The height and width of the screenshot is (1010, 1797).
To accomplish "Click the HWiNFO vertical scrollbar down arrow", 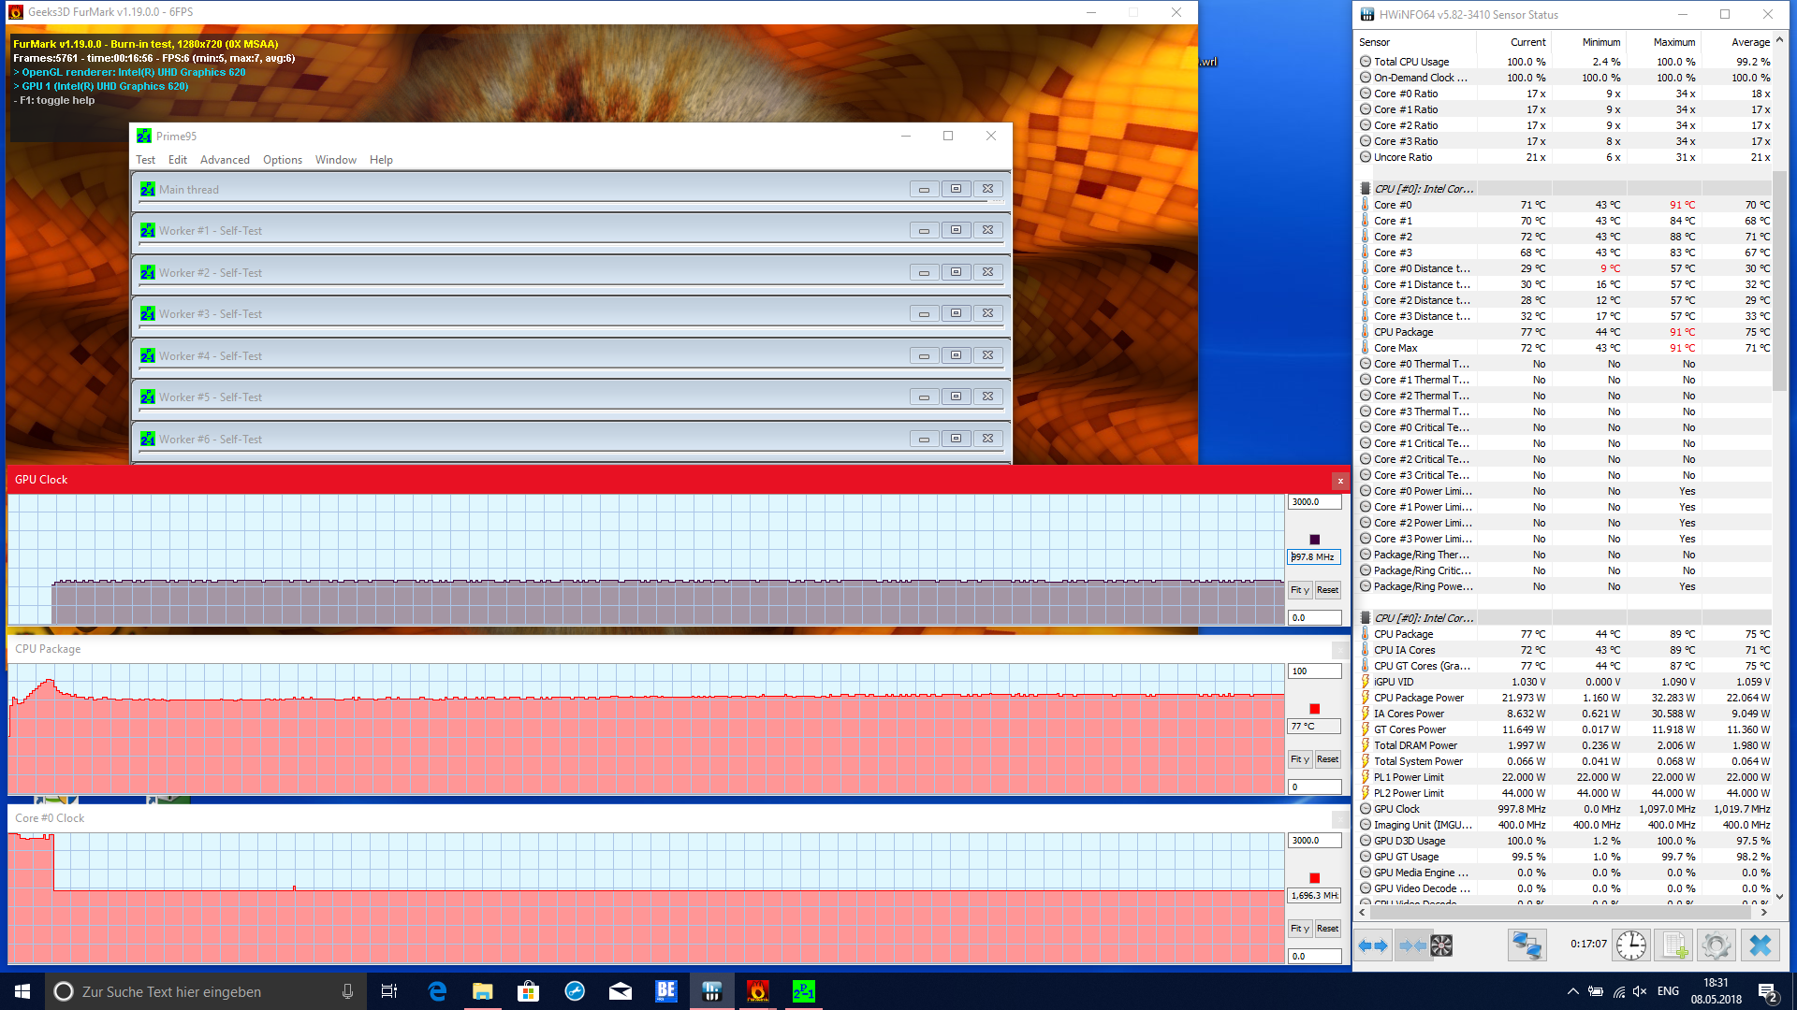I will click(x=1779, y=896).
